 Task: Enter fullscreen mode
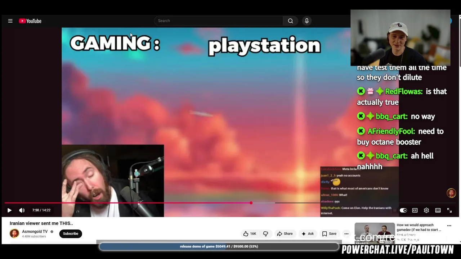tap(449, 210)
